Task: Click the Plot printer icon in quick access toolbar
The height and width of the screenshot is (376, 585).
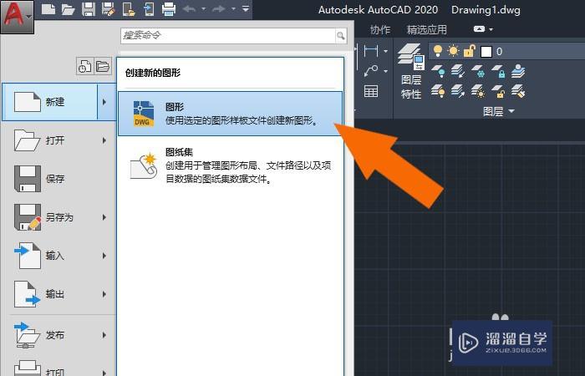Action: (x=169, y=9)
